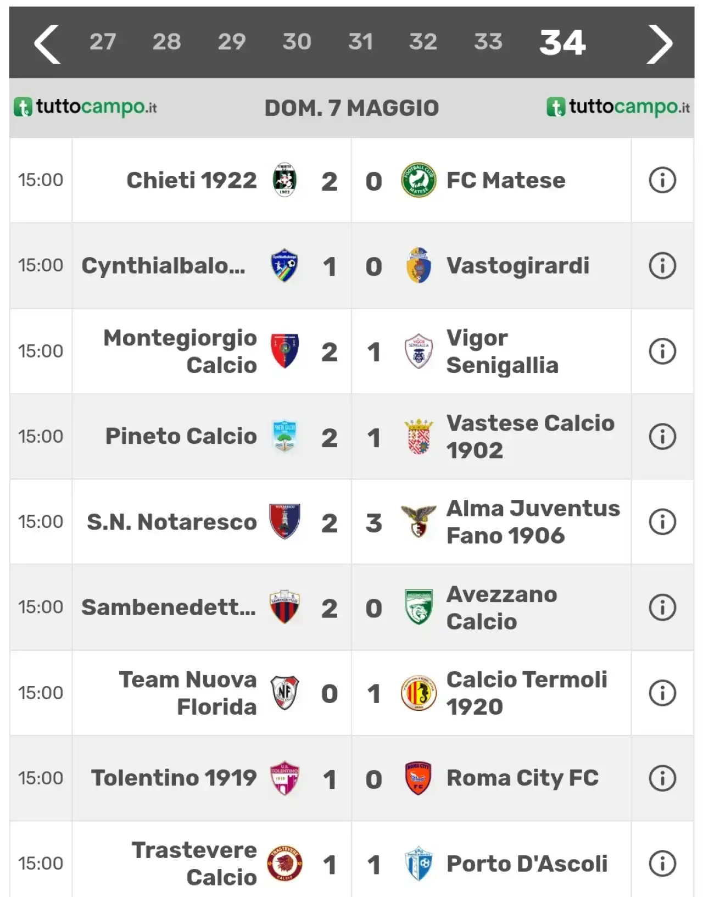Click the FC Matese green crest
The height and width of the screenshot is (897, 703).
[x=419, y=180]
